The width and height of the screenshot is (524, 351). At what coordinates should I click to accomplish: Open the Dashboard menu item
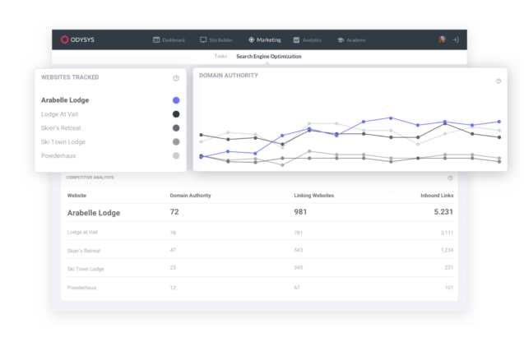pos(169,40)
